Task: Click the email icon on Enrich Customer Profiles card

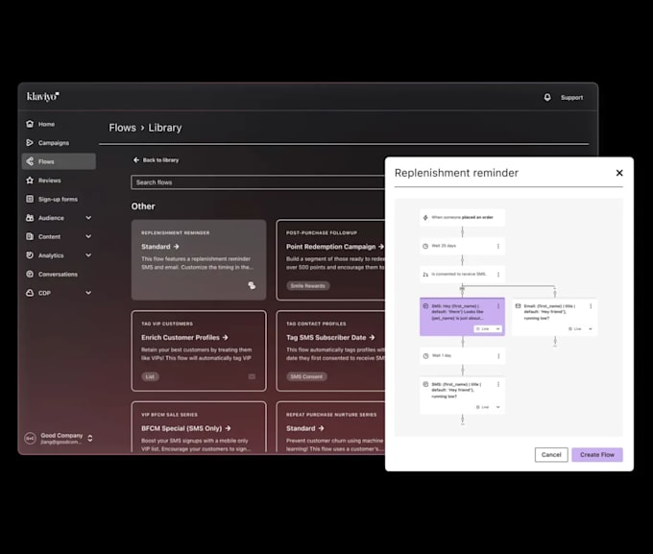Action: coord(252,376)
